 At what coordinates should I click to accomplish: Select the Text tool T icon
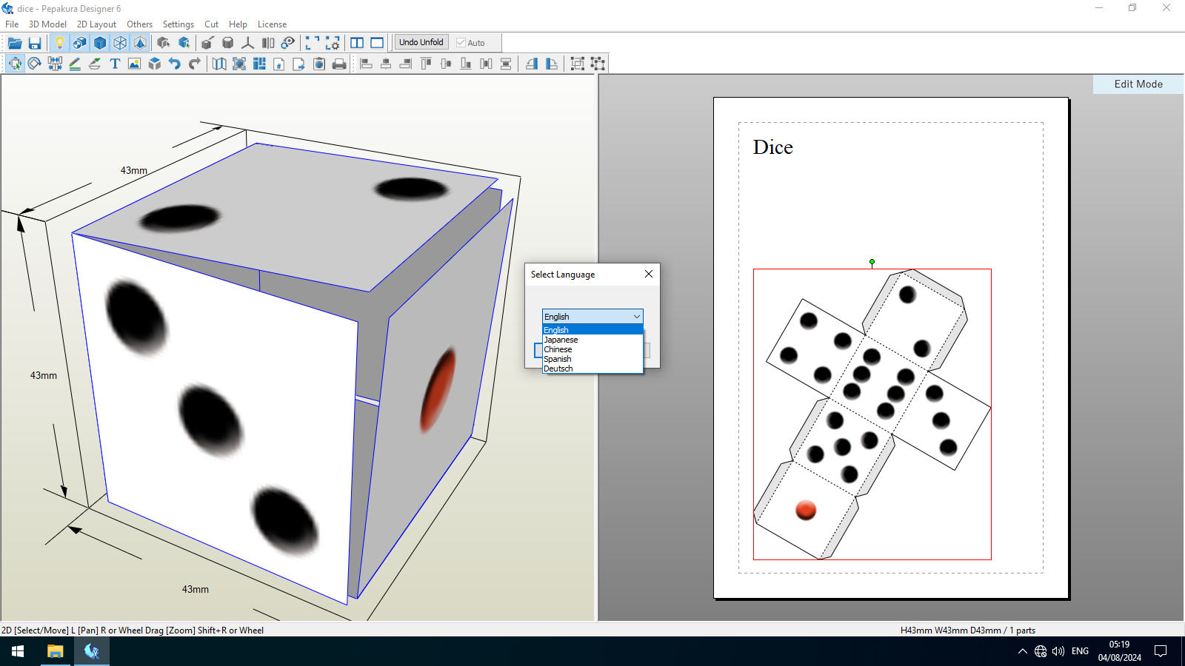[x=115, y=64]
